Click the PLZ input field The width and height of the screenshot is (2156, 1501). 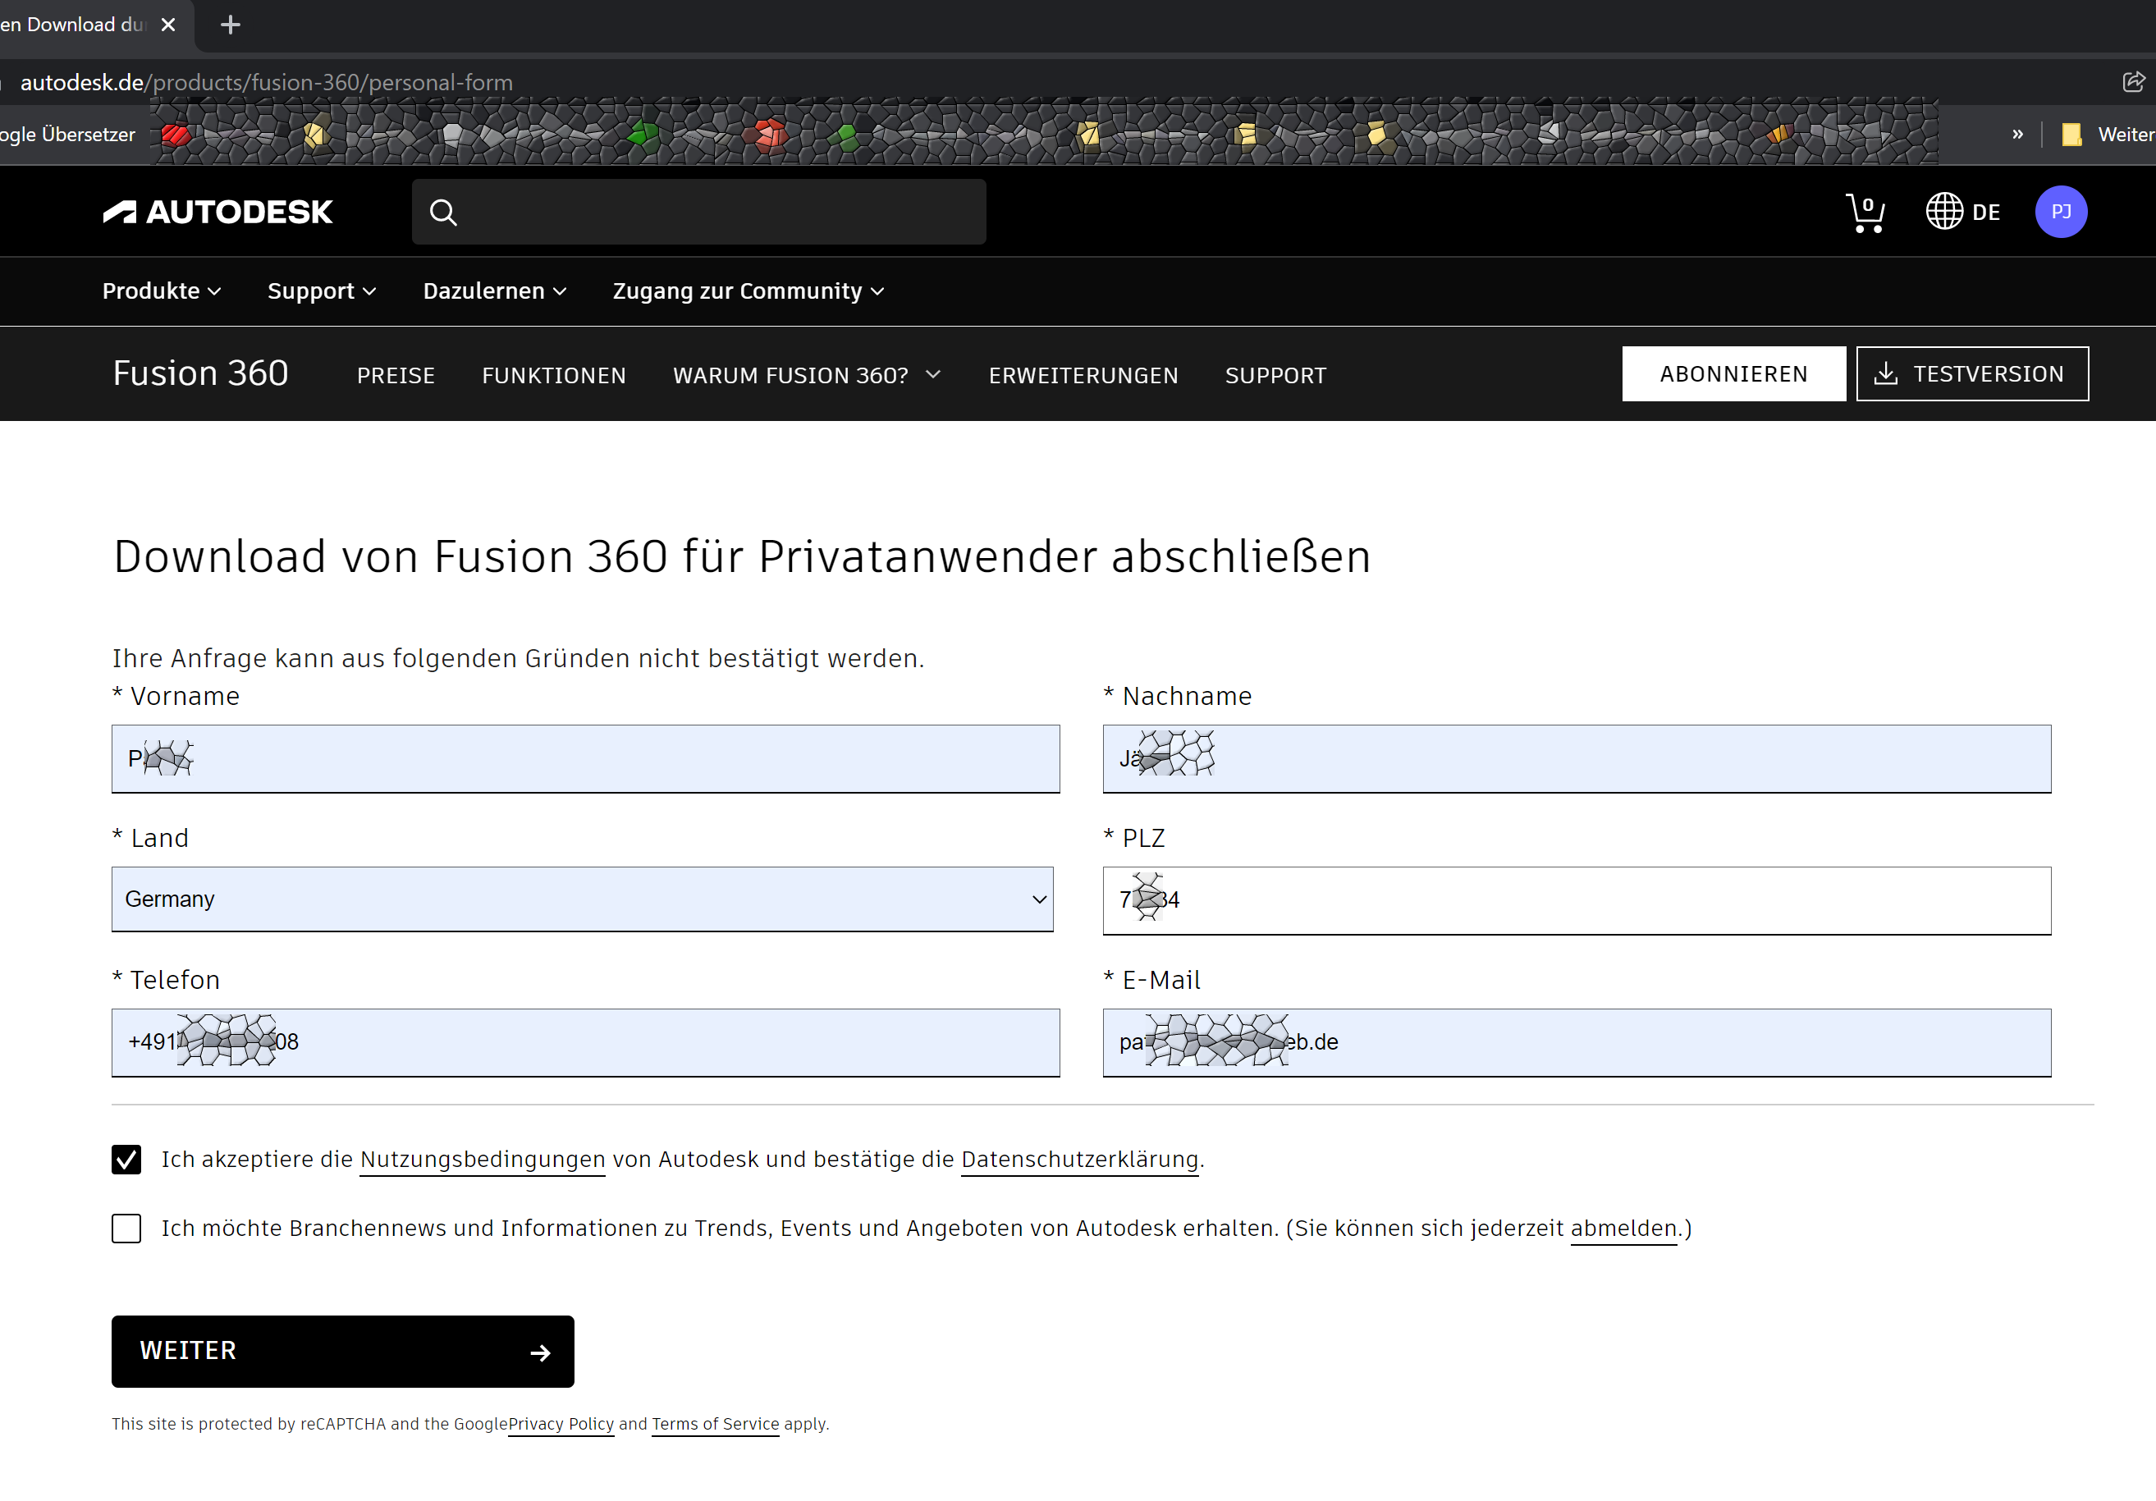[x=1577, y=901]
